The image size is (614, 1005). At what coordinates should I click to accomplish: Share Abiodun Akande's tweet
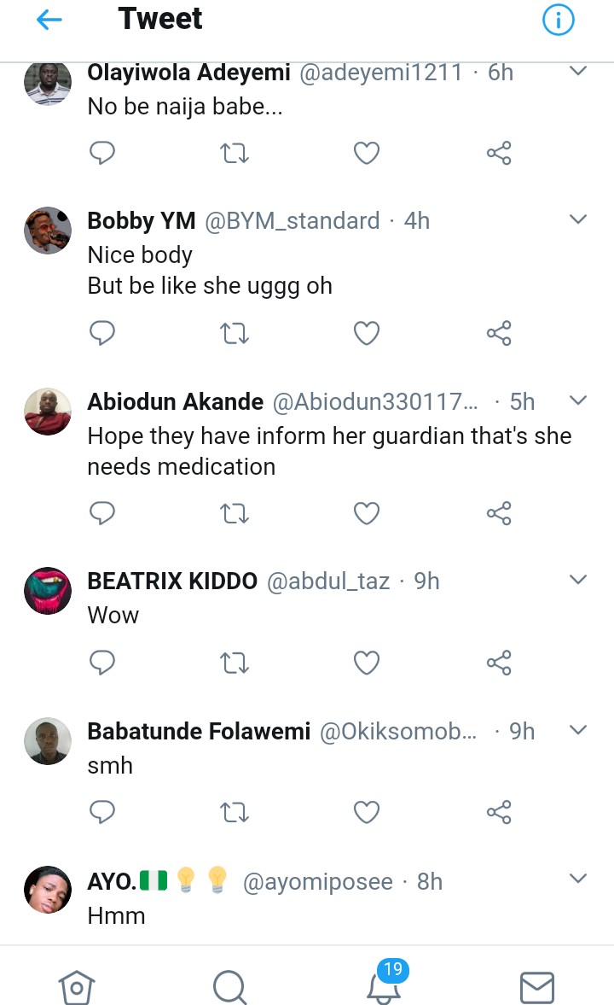(x=499, y=513)
